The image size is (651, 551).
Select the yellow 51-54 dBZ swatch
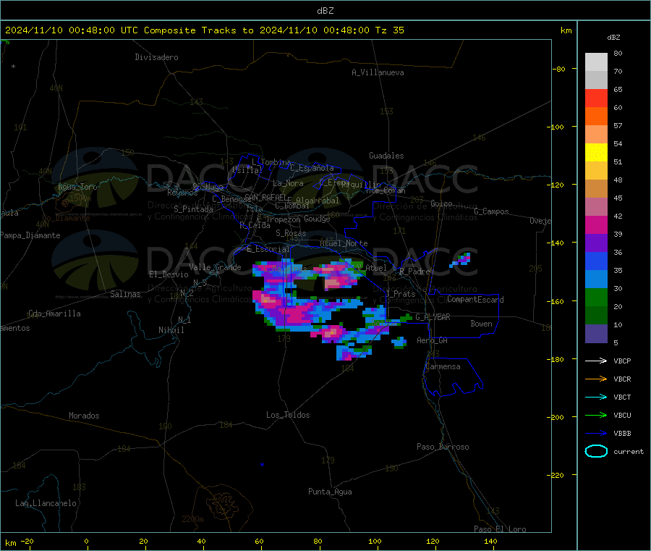(x=596, y=153)
